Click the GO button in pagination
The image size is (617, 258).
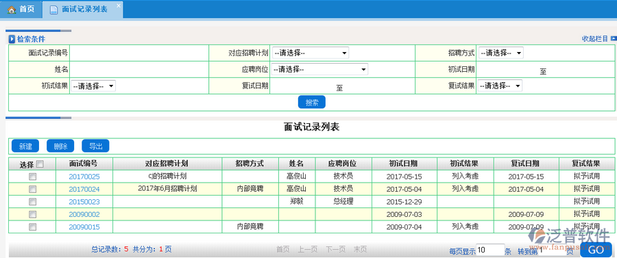[x=596, y=250]
